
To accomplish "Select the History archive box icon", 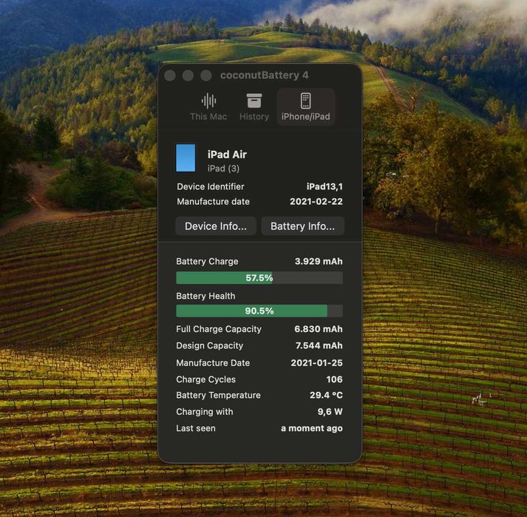I will (254, 101).
